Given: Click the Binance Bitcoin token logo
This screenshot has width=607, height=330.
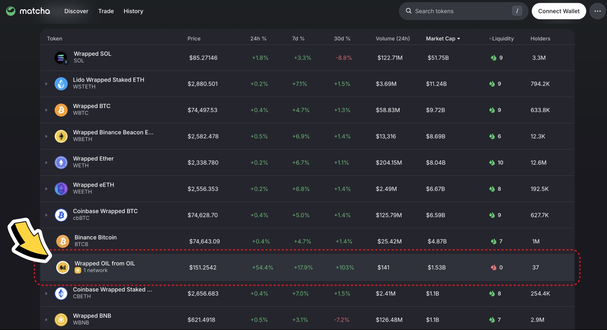Looking at the screenshot, I should [x=63, y=241].
